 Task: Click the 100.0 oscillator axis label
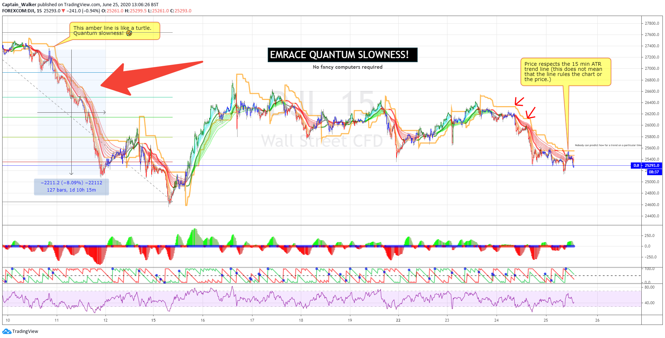click(649, 269)
